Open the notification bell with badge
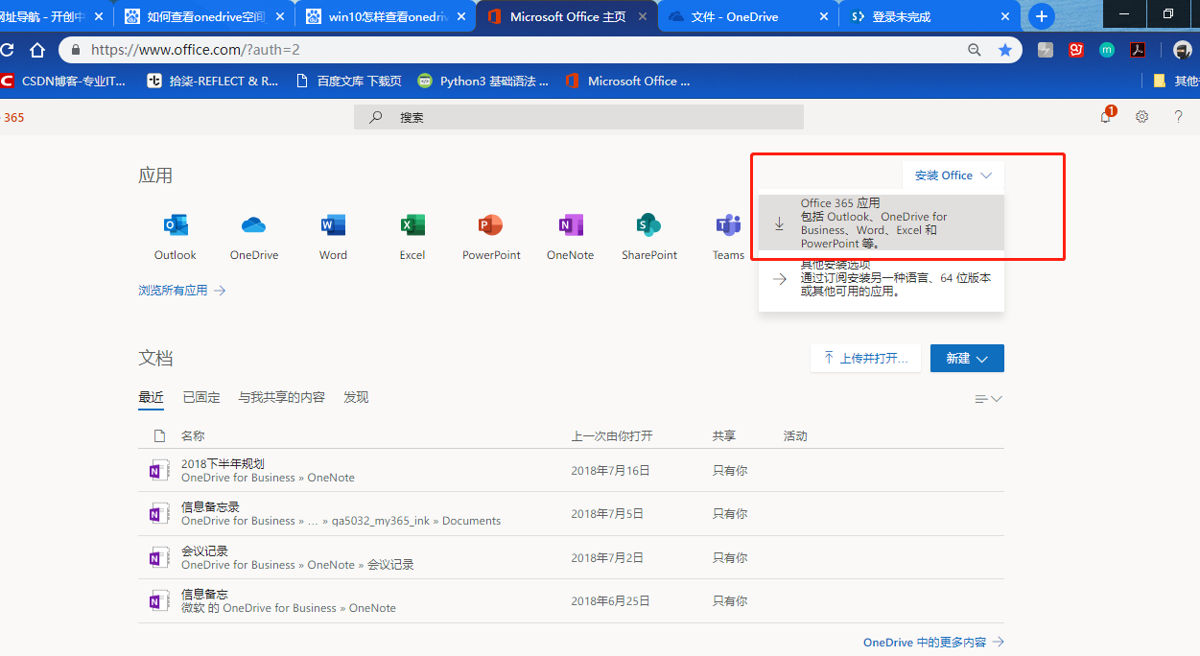This screenshot has height=656, width=1200. [x=1105, y=116]
